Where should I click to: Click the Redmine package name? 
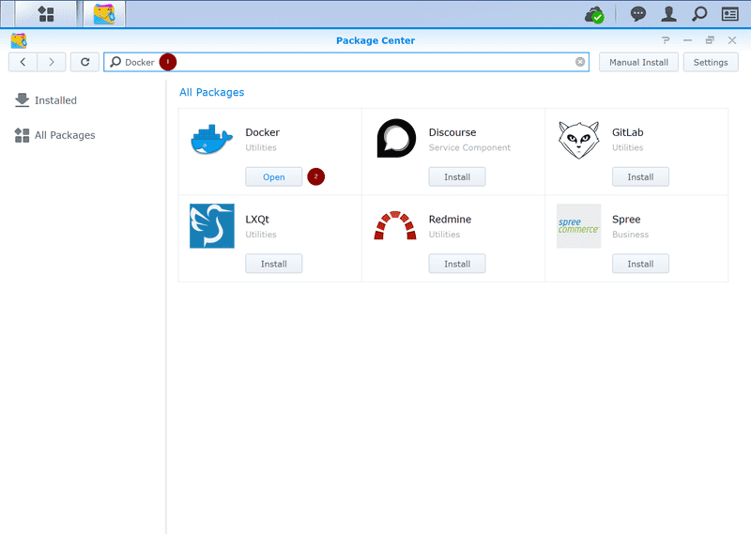click(x=450, y=220)
